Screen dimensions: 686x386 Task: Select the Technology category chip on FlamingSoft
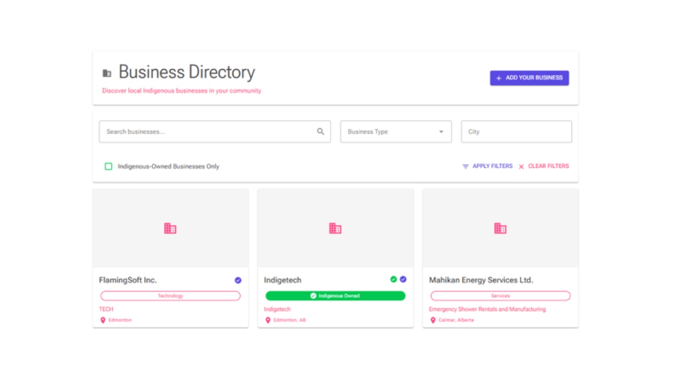[x=170, y=296]
